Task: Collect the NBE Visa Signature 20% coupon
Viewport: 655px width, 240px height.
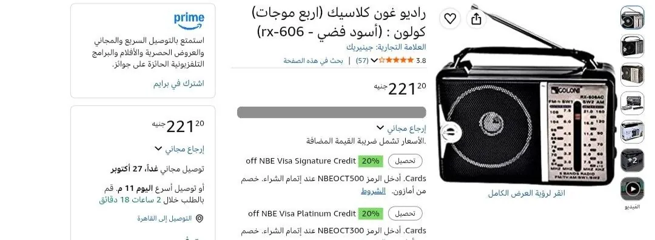Action: (x=405, y=161)
